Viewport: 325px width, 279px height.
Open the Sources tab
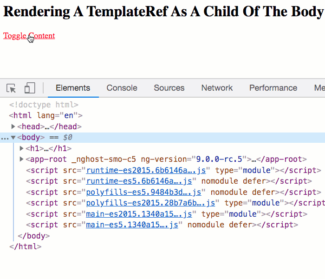pyautogui.click(x=169, y=88)
